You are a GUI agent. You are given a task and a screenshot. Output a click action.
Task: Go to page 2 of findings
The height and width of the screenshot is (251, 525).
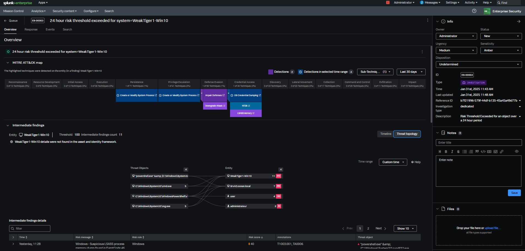click(x=368, y=228)
